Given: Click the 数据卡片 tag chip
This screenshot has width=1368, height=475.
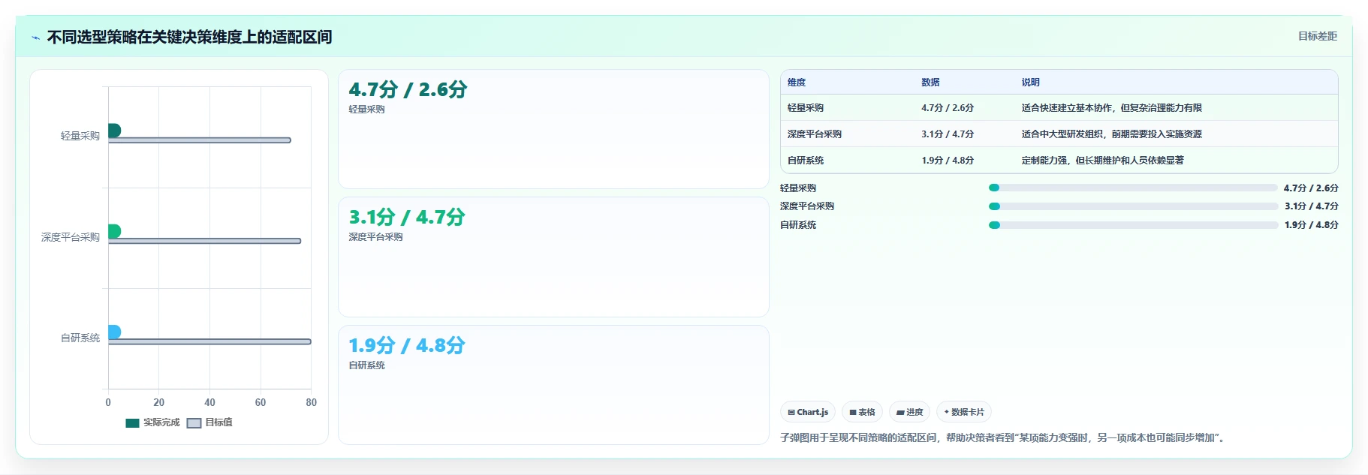Looking at the screenshot, I should pyautogui.click(x=964, y=412).
